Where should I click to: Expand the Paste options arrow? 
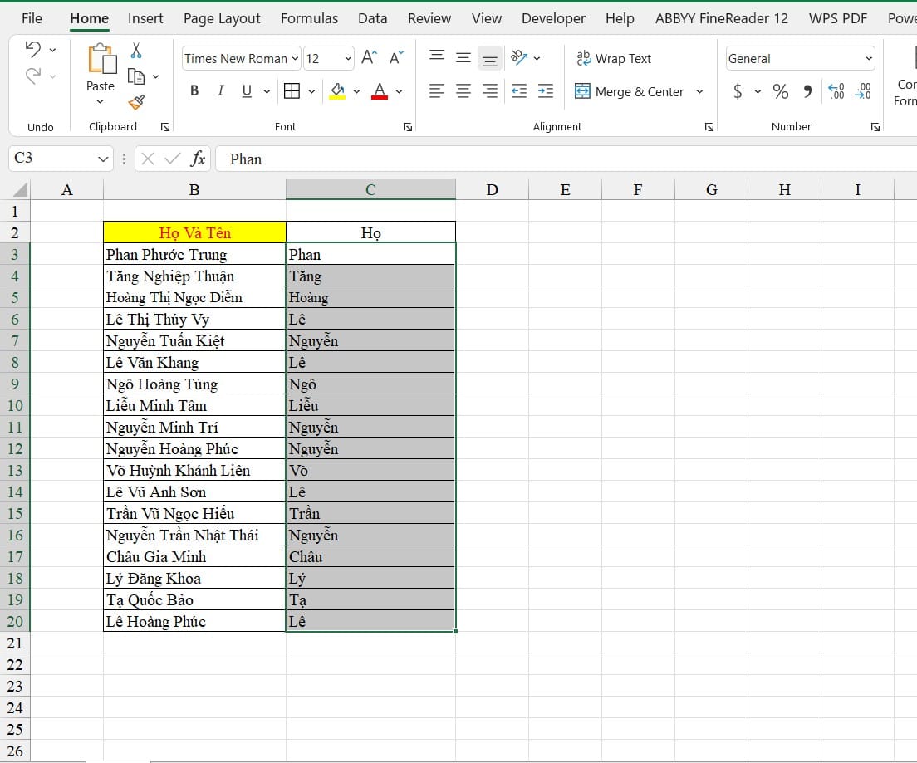100,102
